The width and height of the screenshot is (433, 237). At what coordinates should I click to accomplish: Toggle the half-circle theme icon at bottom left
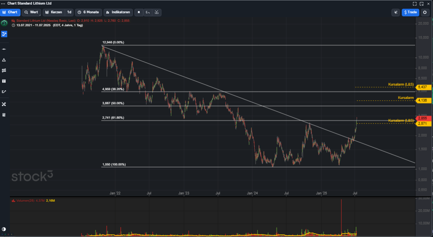pos(4,229)
